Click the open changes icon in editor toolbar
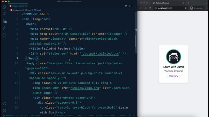 click(x=126, y=6)
